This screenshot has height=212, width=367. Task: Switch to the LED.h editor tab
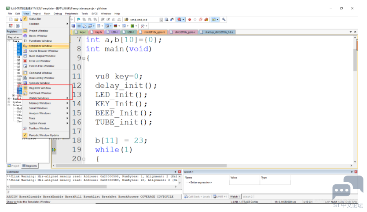[x=128, y=32]
